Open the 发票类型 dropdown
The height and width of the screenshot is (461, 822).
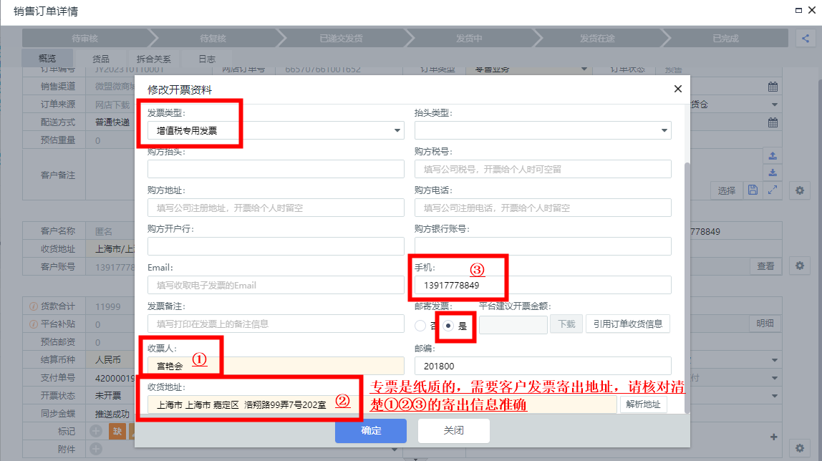(276, 130)
